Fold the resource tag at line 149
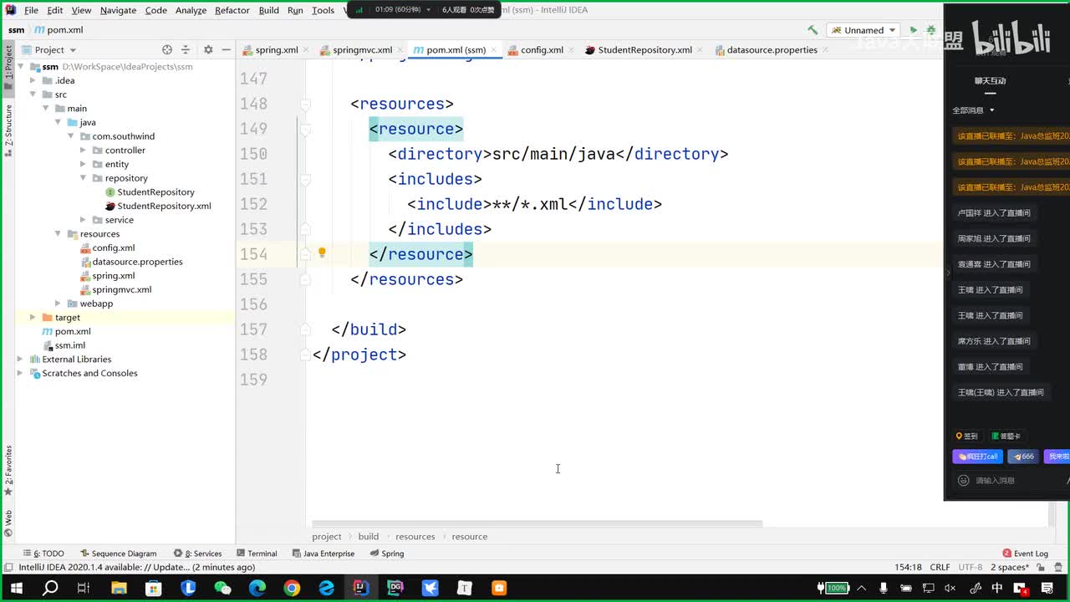Image resolution: width=1070 pixels, height=602 pixels. (x=305, y=129)
